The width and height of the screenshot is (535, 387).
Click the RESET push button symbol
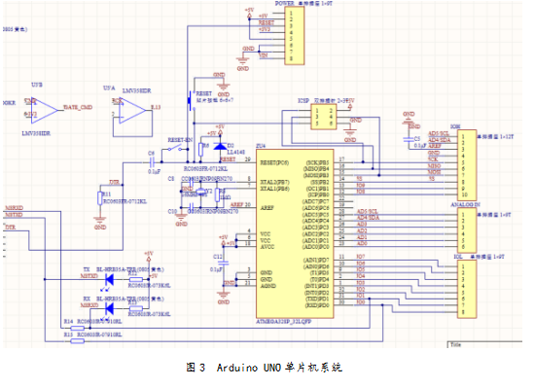pyautogui.click(x=191, y=100)
